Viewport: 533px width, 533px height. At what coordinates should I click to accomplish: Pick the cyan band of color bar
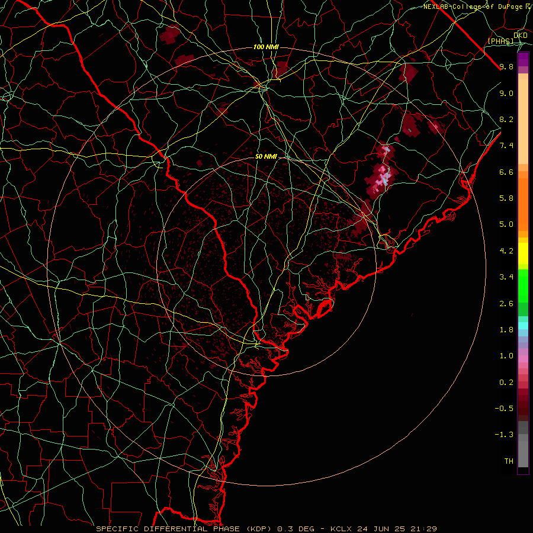523,326
